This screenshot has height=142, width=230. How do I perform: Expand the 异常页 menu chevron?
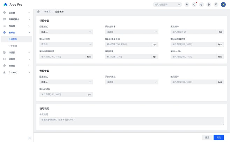tap(29, 66)
